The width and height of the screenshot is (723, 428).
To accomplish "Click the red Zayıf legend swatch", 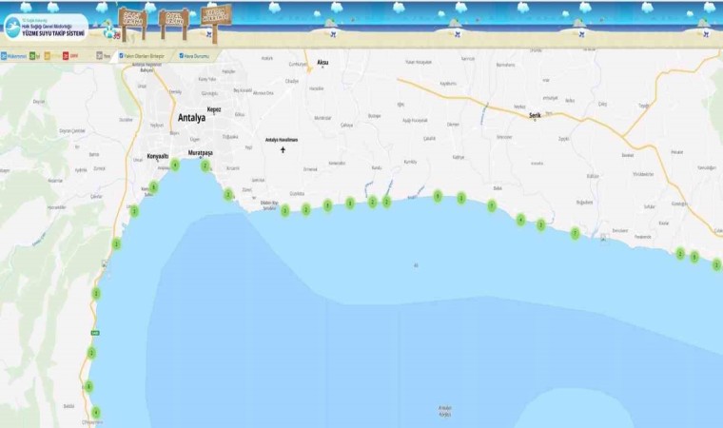I will coord(64,55).
